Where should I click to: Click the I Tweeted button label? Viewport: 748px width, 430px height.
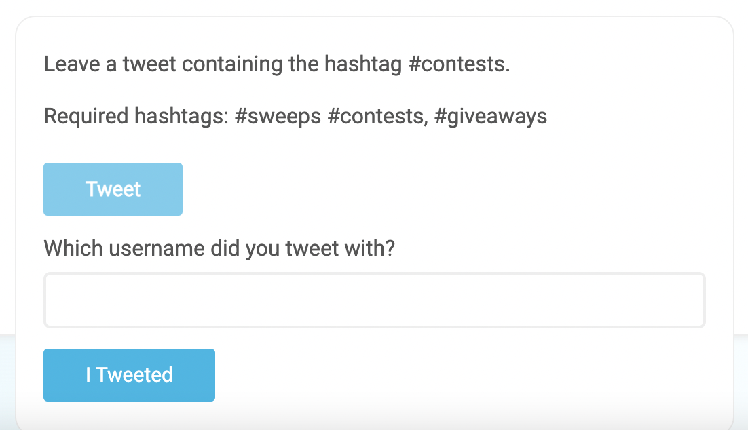129,374
